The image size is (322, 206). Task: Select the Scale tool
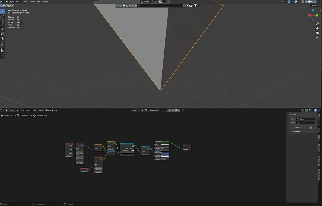click(2, 34)
